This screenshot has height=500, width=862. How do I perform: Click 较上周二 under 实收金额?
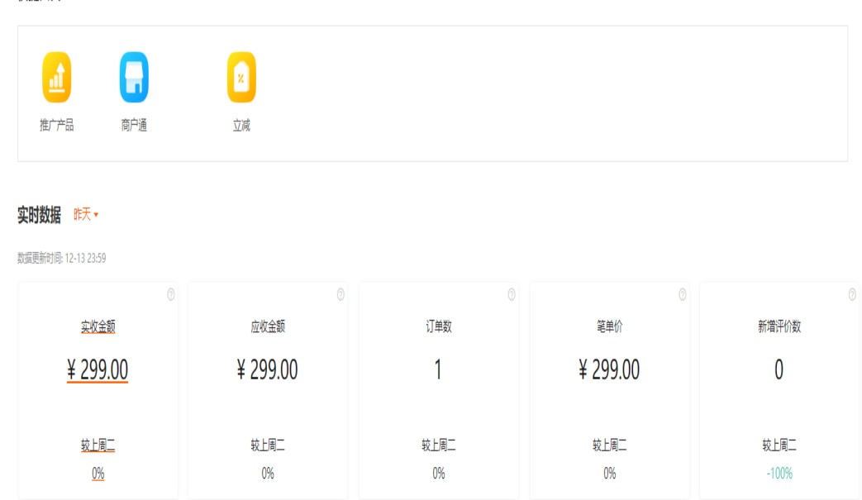click(98, 445)
